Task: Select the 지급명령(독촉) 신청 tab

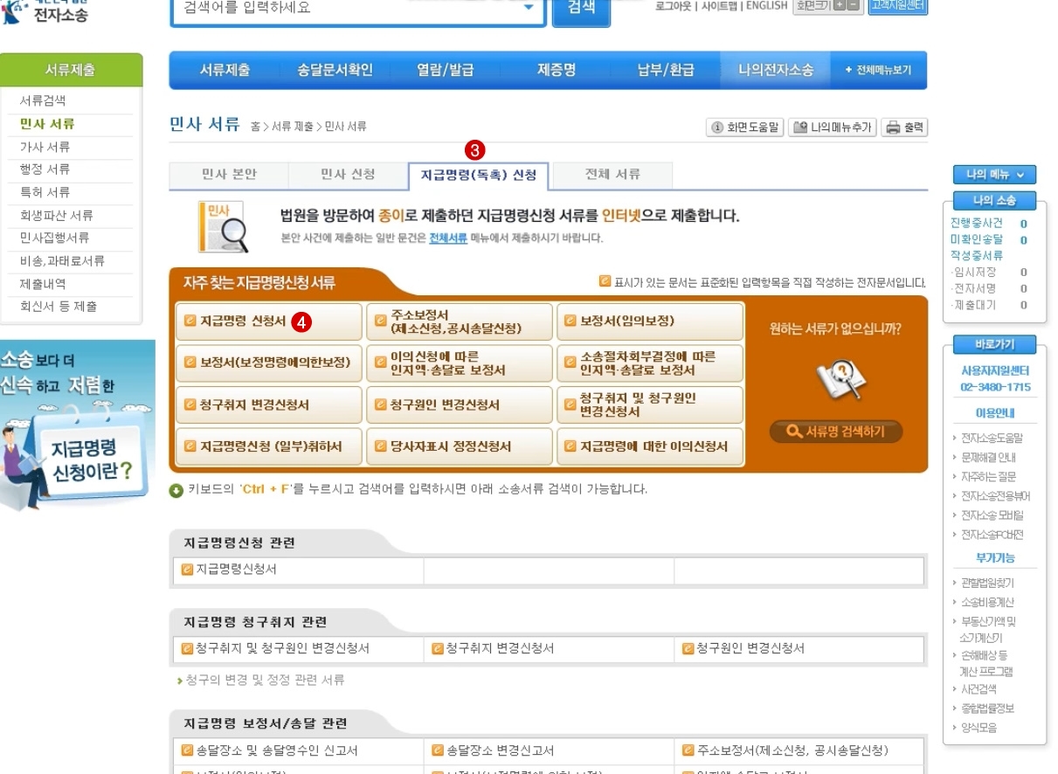Action: point(479,176)
